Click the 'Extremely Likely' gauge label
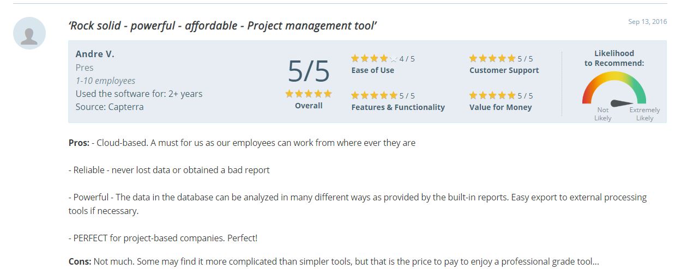Viewport: 675px width, 269px height. (644, 114)
